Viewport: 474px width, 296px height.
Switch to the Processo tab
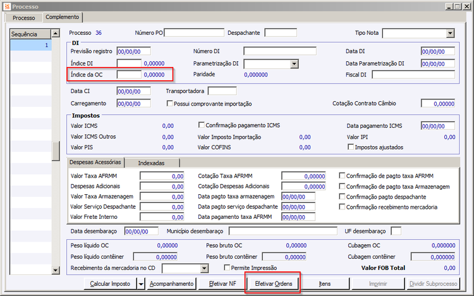coord(23,18)
